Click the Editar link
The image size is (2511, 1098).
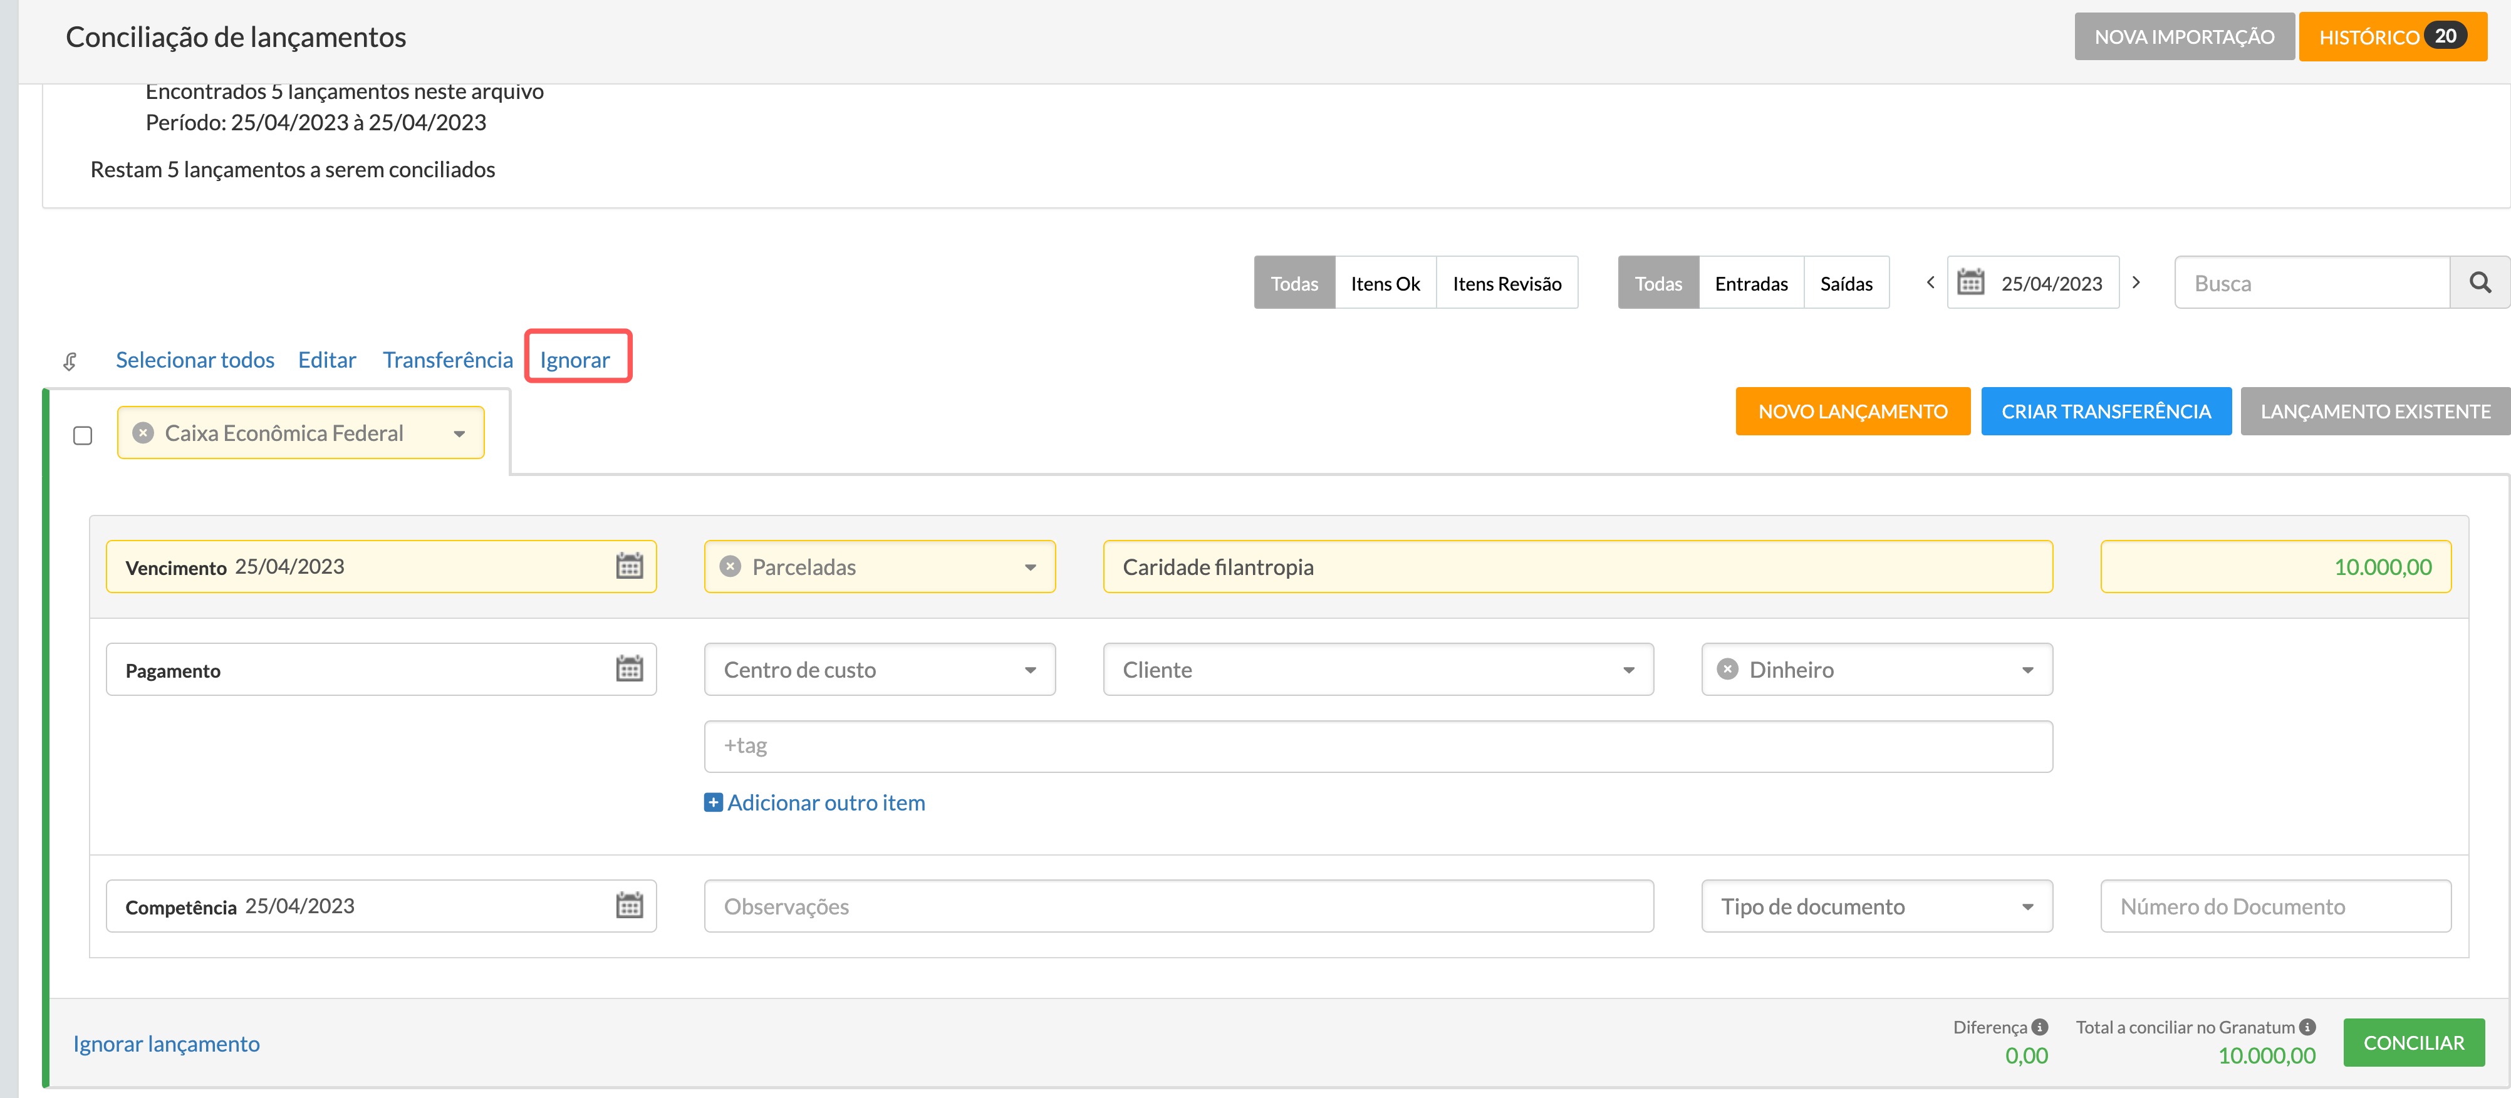point(326,360)
